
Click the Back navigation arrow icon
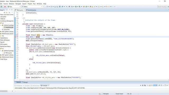(109, 7)
